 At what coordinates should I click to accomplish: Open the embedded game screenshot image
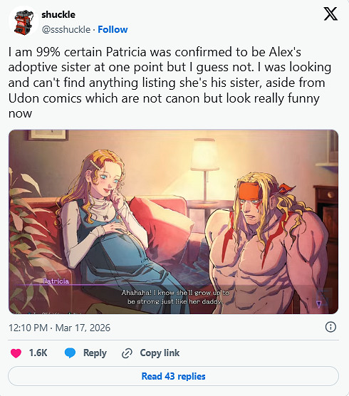[x=174, y=222]
